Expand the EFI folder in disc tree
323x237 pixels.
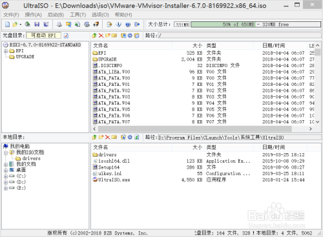[x=6, y=51]
